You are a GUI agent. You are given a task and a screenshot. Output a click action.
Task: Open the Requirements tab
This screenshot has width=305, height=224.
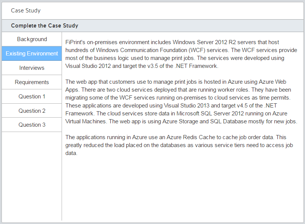[32, 82]
